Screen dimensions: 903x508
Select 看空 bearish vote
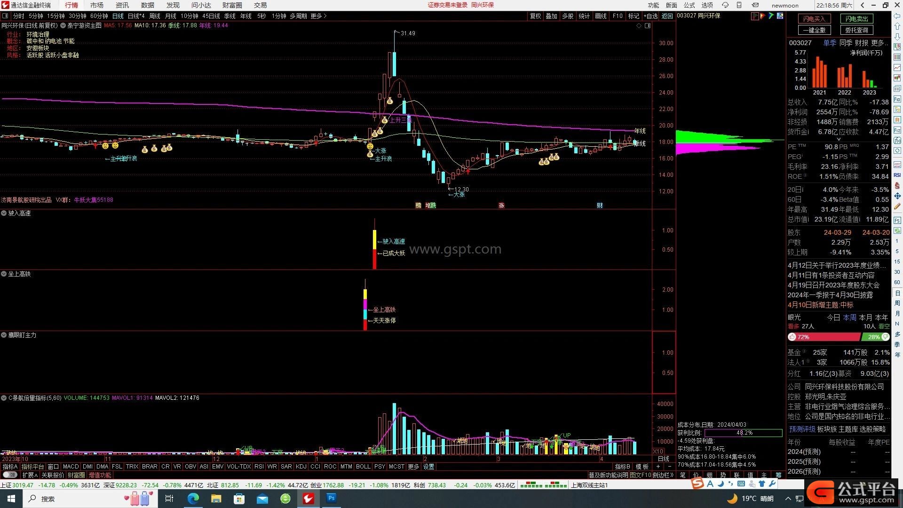coord(884,326)
